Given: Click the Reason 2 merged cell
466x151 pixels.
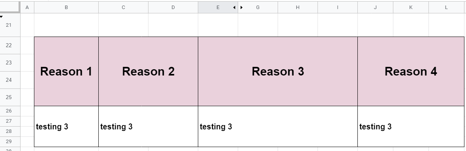Looking at the screenshot, I should point(148,71).
